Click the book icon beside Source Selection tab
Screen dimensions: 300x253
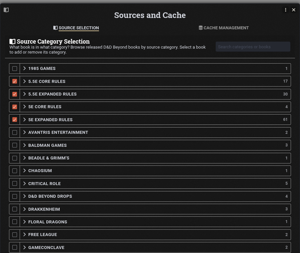[x=55, y=28]
